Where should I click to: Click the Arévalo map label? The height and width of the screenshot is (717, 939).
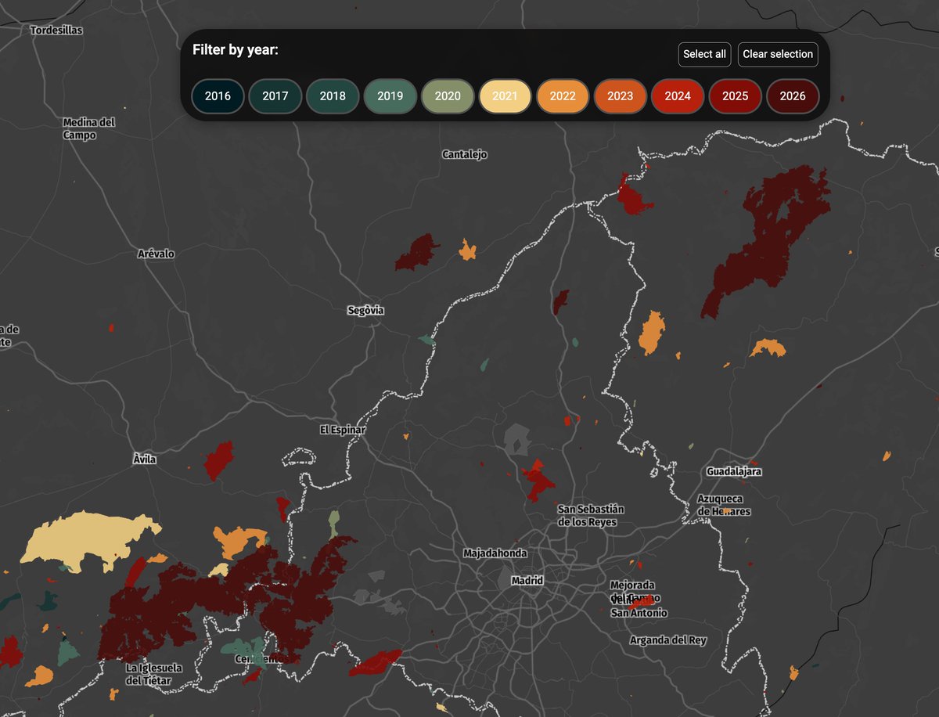coord(156,254)
